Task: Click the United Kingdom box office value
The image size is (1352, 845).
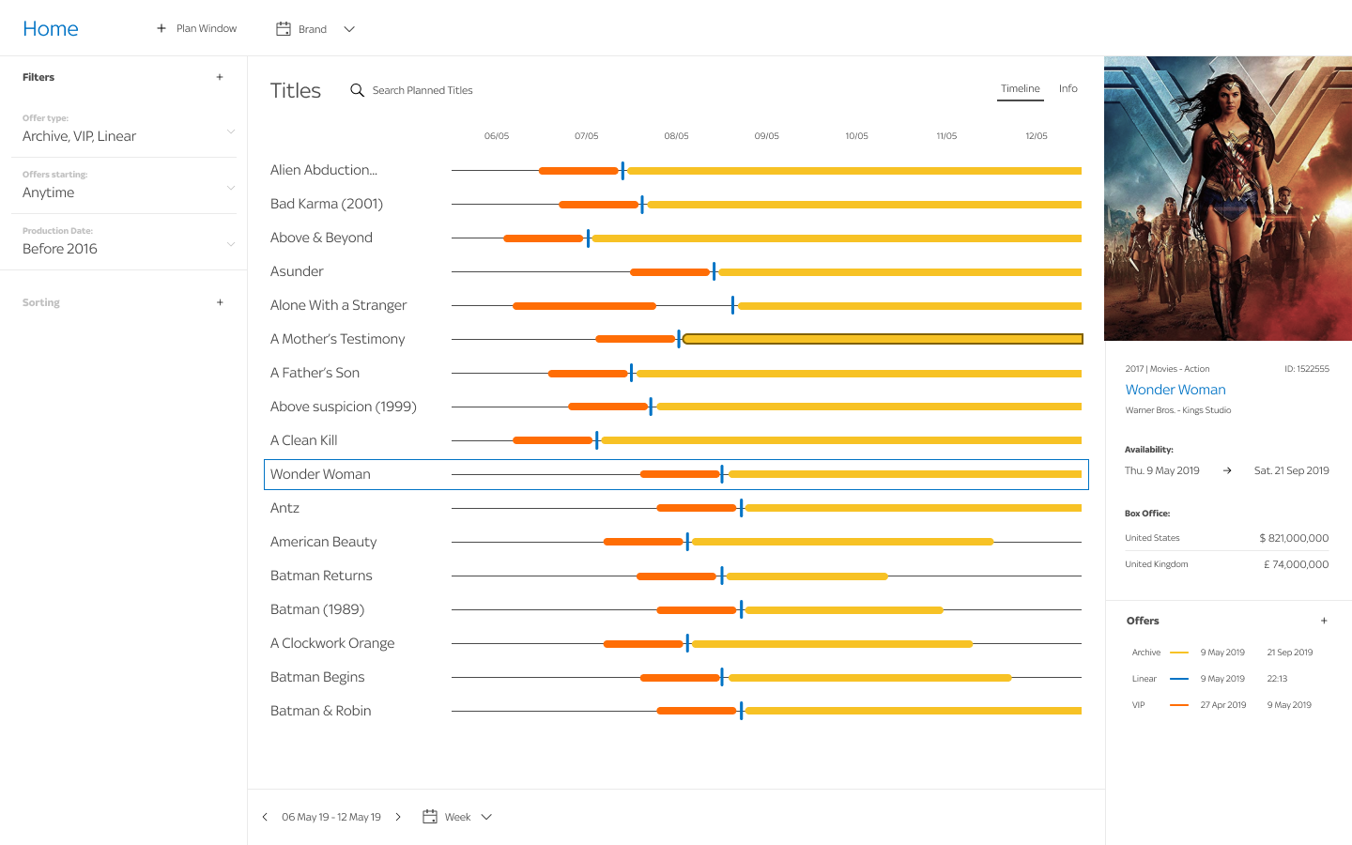Action: (1296, 564)
